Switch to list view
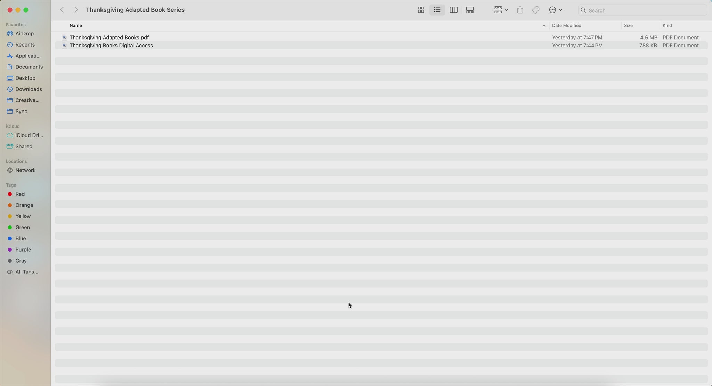 (x=437, y=10)
